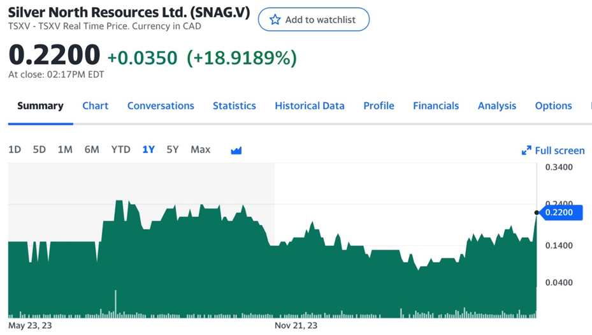Select the 5D time range
This screenshot has height=335, width=592.
pos(40,149)
